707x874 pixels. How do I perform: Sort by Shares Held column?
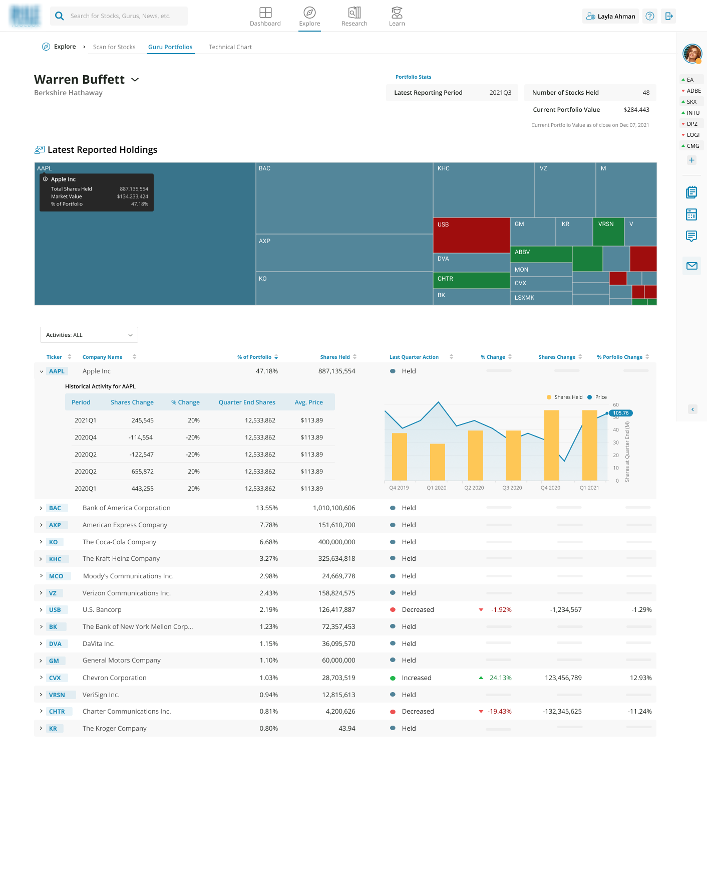coord(355,357)
